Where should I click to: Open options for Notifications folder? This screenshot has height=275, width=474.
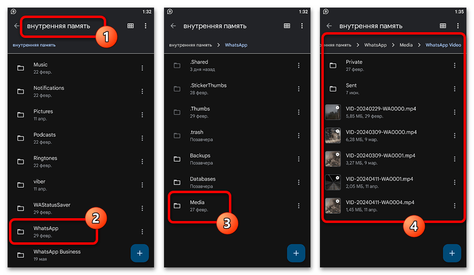click(x=142, y=91)
